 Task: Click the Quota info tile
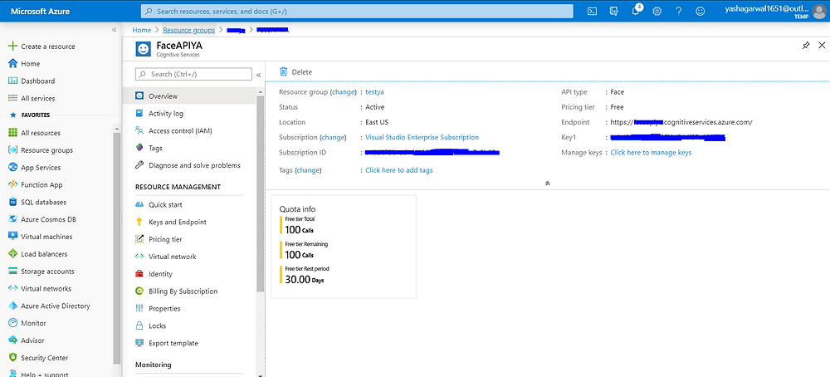click(x=344, y=247)
